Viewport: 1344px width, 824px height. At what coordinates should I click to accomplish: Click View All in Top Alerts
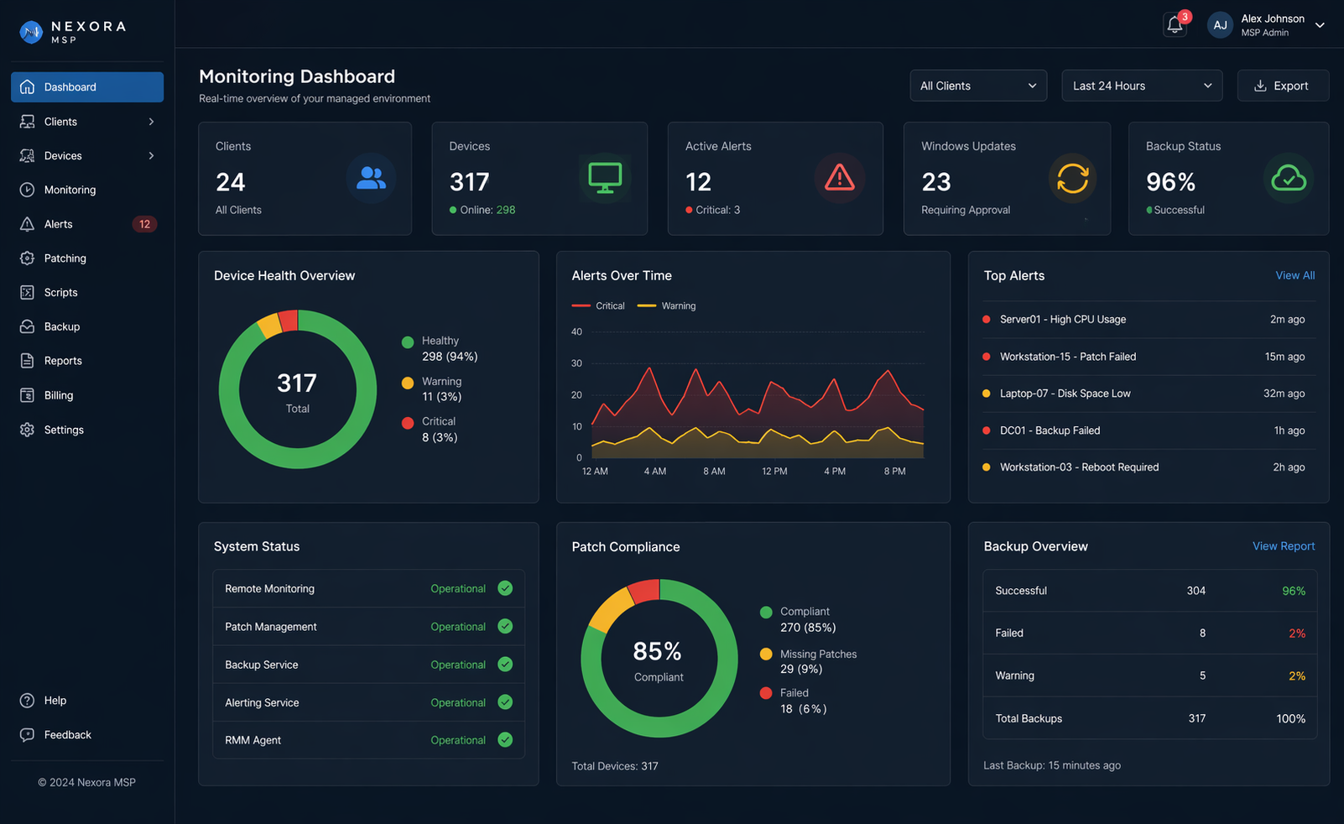point(1295,275)
